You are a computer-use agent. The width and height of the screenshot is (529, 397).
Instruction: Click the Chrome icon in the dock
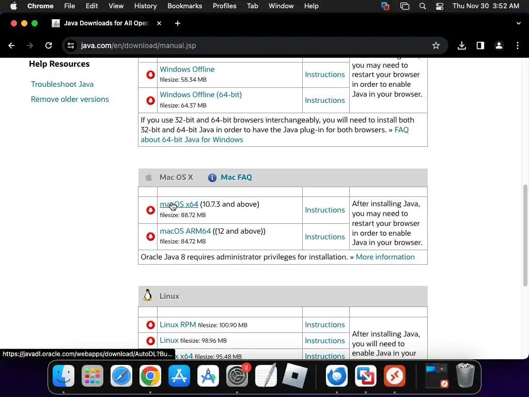[x=150, y=376]
